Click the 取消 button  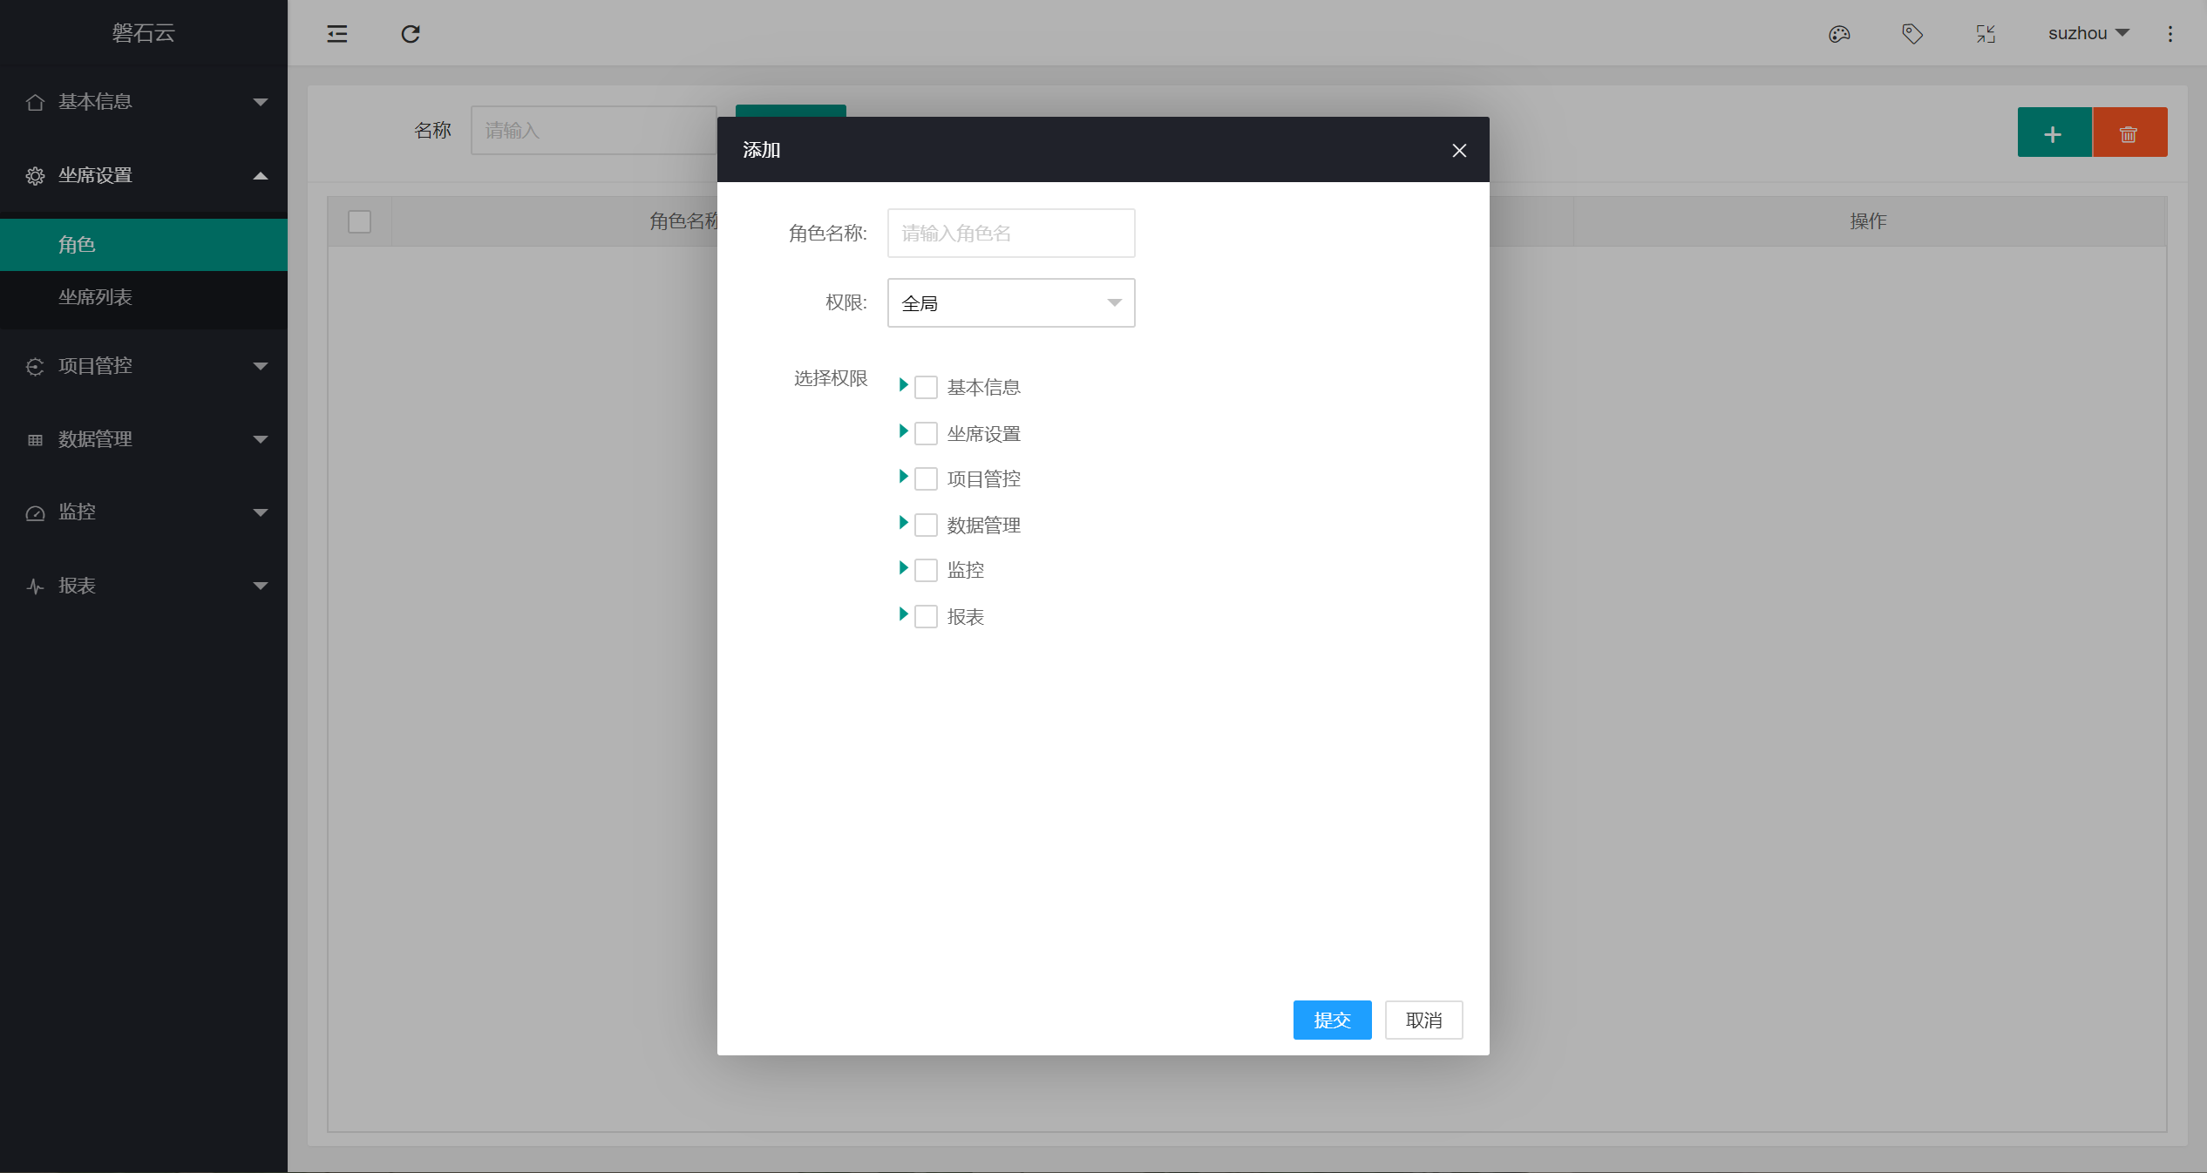point(1423,1020)
